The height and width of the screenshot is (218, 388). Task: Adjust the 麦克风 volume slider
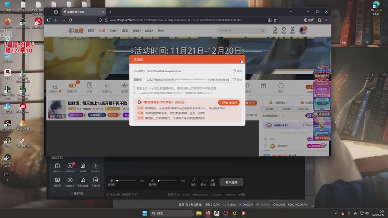coord(126,181)
